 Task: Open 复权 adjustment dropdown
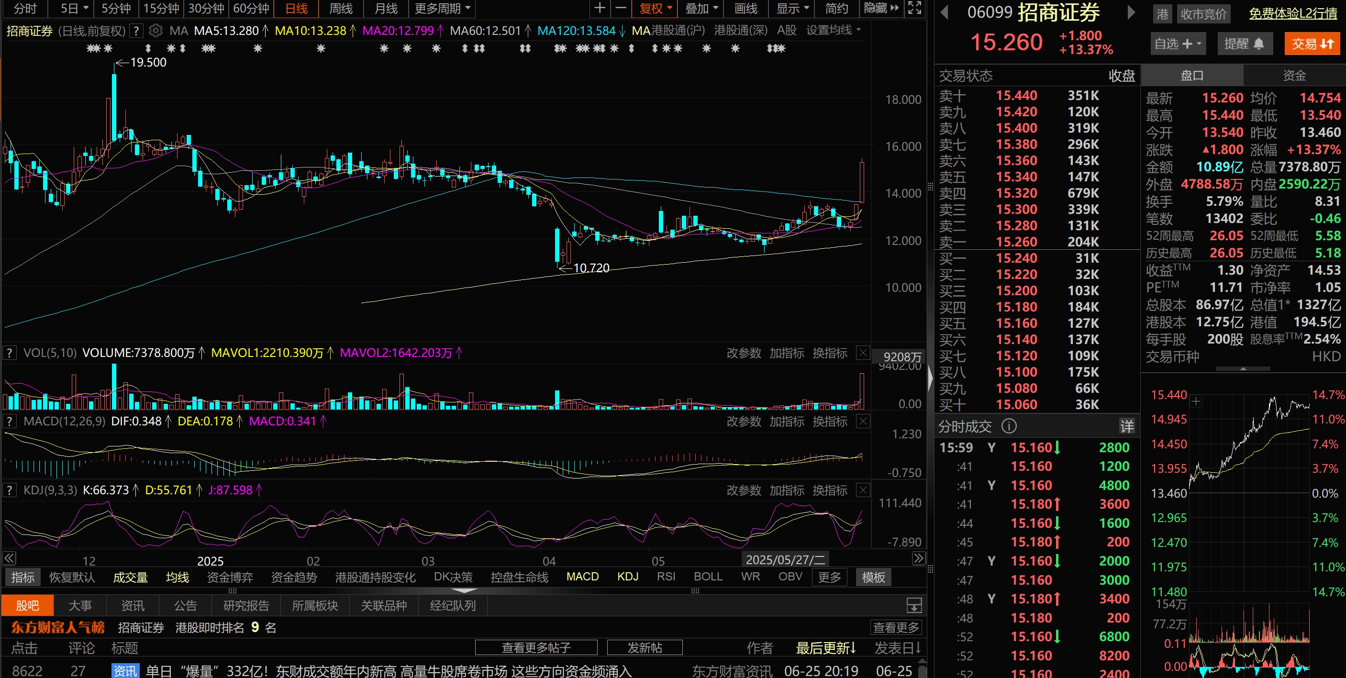[x=656, y=8]
